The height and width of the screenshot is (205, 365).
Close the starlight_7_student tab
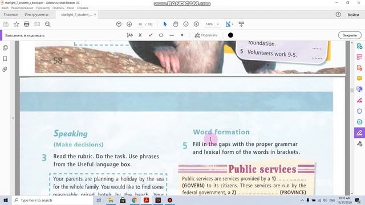tap(95, 15)
